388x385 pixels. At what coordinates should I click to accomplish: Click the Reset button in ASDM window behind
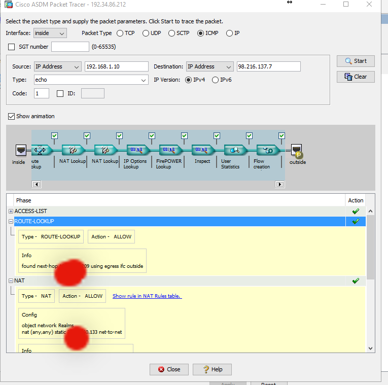pos(269,383)
